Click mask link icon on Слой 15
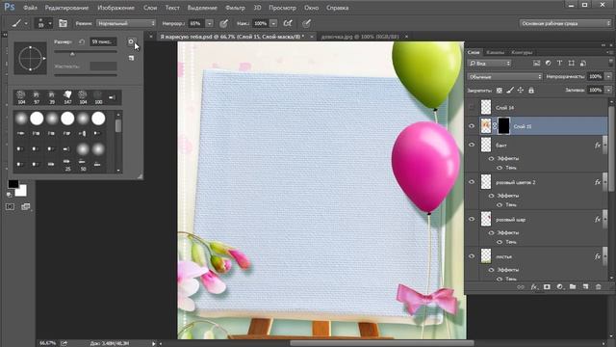 495,126
